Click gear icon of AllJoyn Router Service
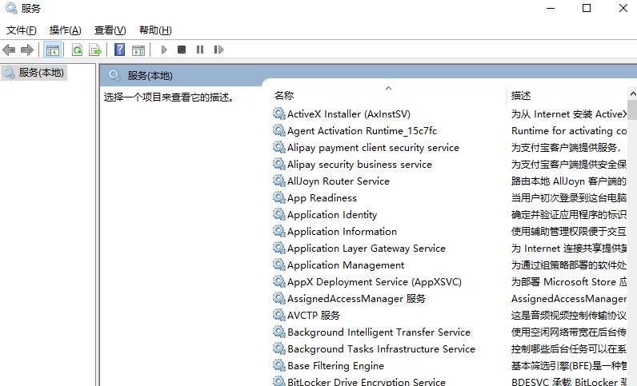The height and width of the screenshot is (386, 637). click(278, 181)
